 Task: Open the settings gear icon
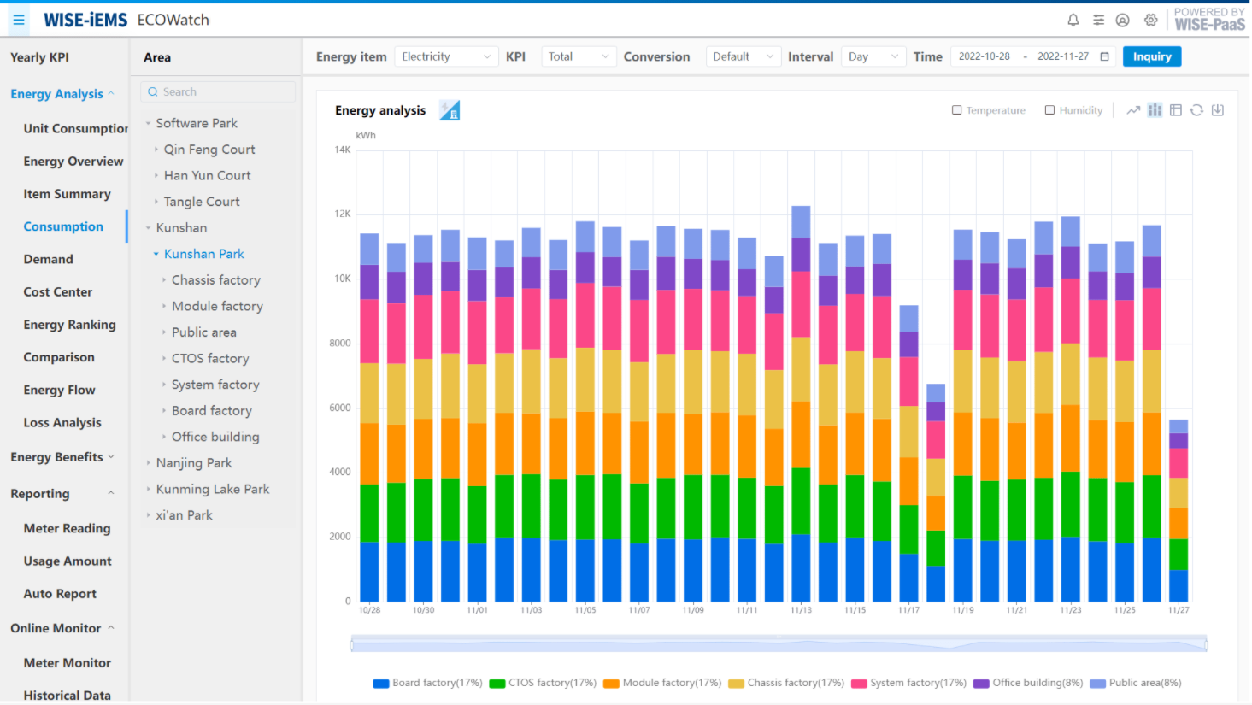point(1150,19)
